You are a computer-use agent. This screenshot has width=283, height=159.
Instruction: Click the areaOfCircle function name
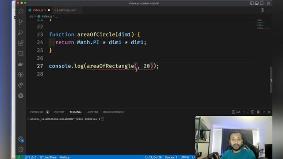coord(96,34)
